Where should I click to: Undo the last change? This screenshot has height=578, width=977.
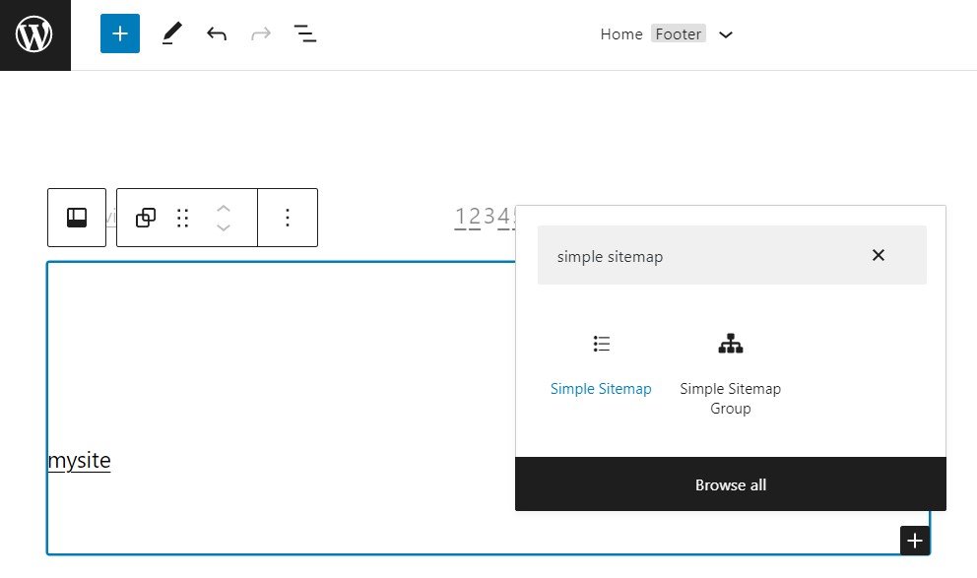click(217, 33)
